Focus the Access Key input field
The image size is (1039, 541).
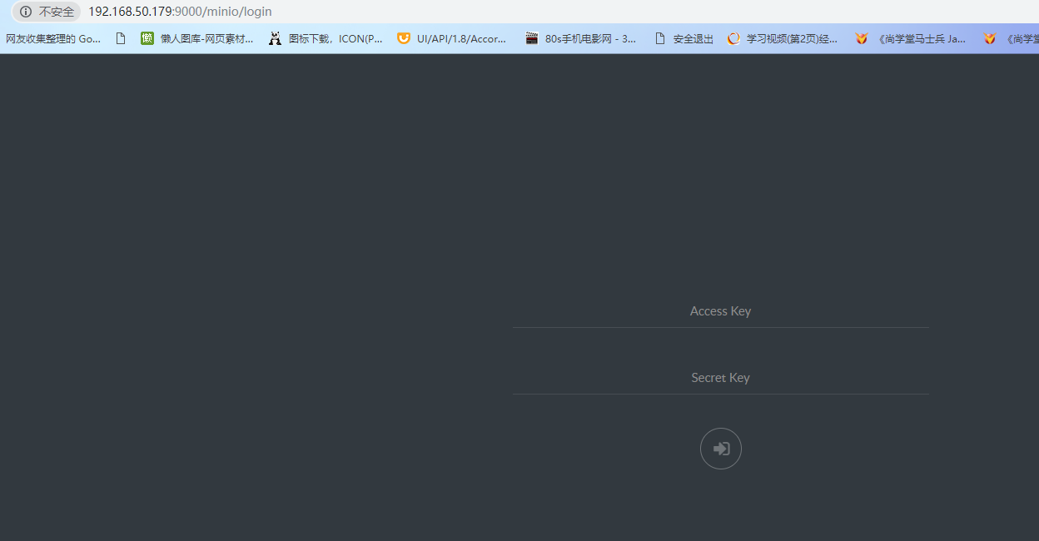tap(720, 311)
